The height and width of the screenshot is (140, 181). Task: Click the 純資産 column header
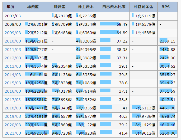[62, 7]
